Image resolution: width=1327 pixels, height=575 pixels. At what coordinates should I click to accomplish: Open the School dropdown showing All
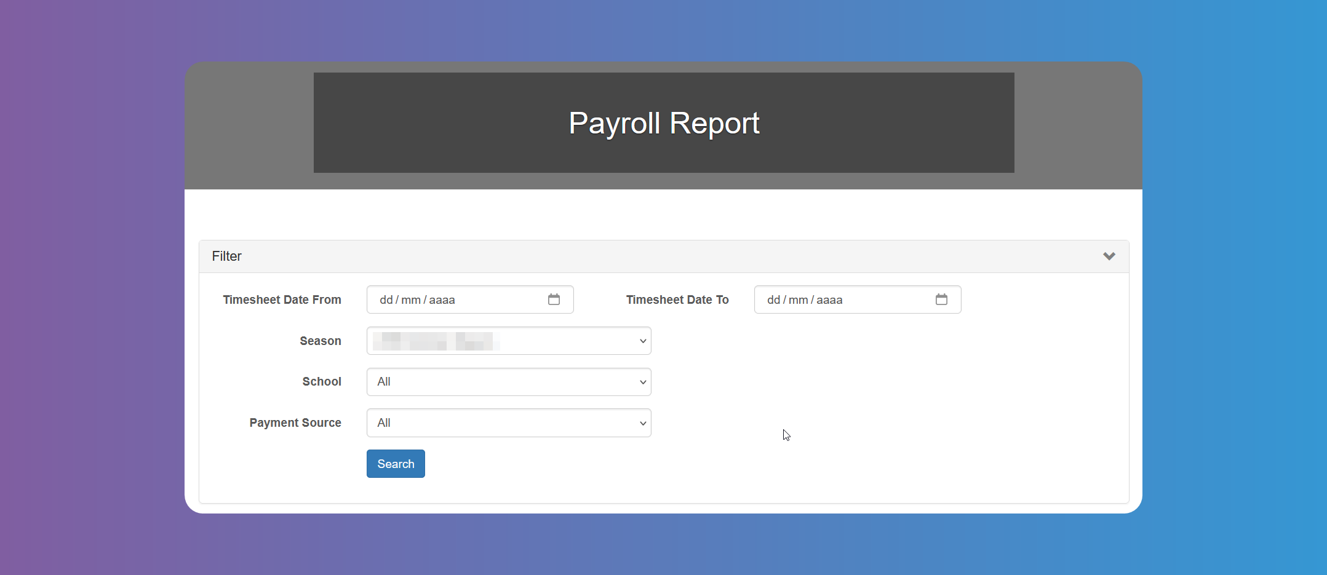[508, 381]
